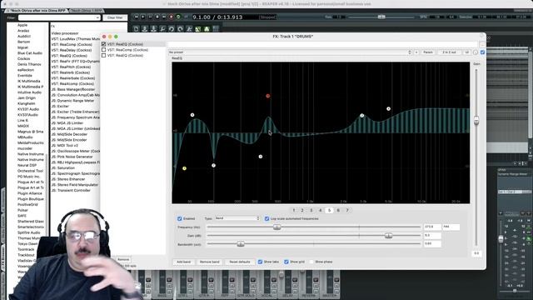
Task: Click the gain value input field
Action: click(432, 235)
